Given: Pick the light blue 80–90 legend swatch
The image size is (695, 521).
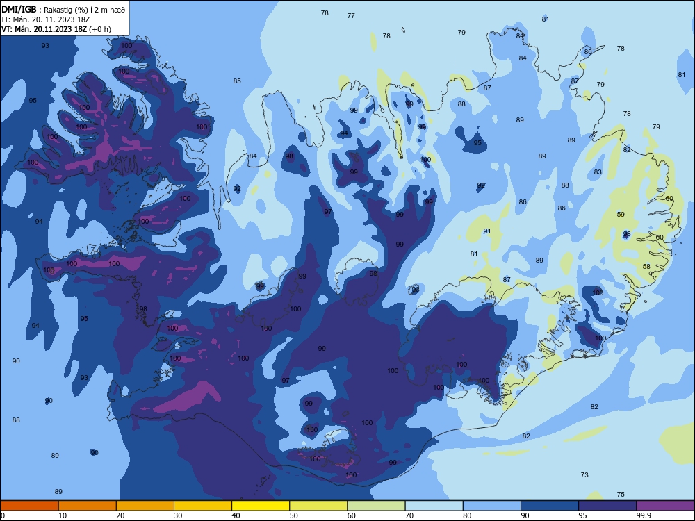Looking at the screenshot, I should [492, 506].
